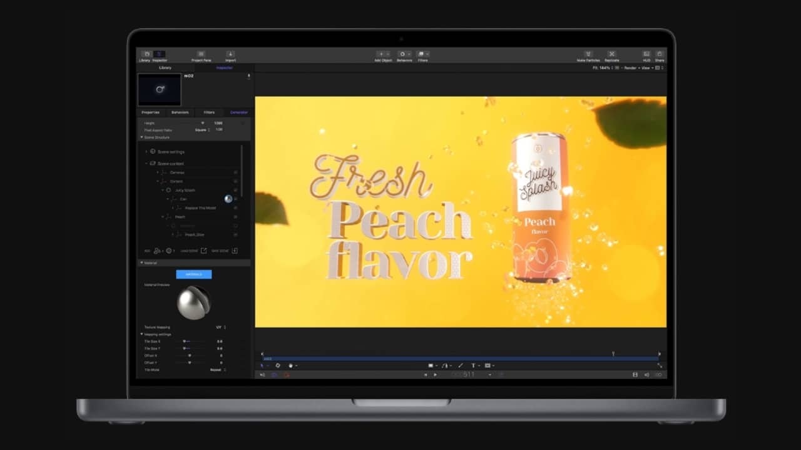Click the Import toolbar icon

[x=230, y=54]
